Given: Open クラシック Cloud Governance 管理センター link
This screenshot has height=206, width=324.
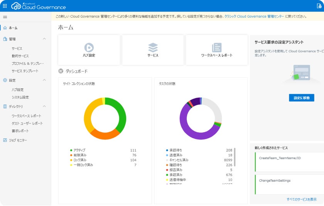Looking at the screenshot, I should coord(255,17).
